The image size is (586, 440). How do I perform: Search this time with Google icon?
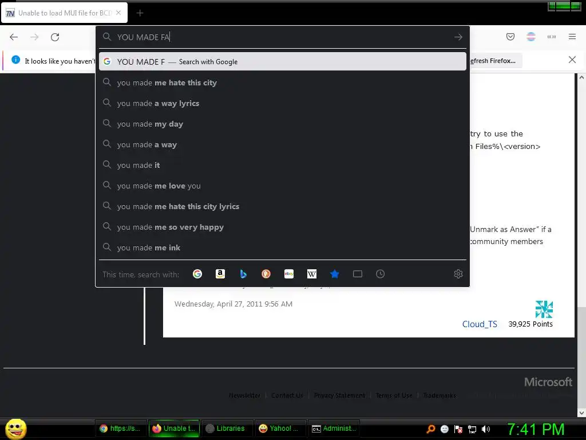click(x=197, y=274)
